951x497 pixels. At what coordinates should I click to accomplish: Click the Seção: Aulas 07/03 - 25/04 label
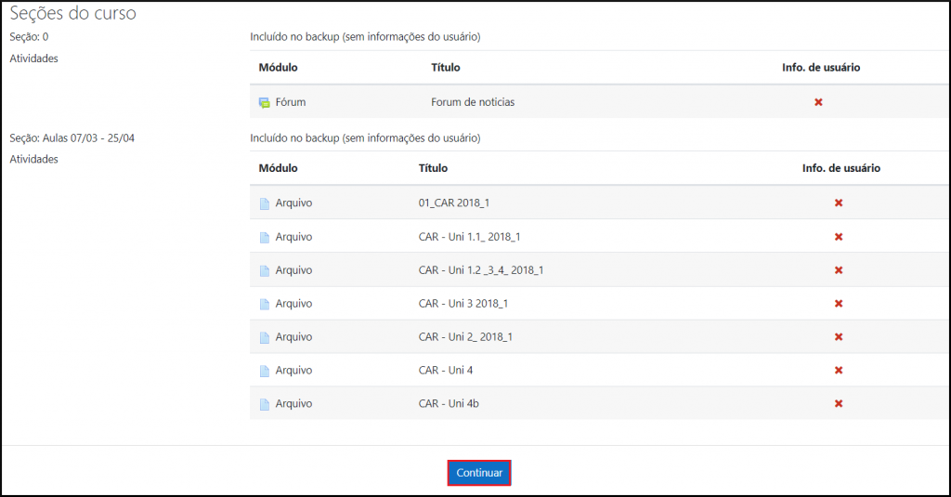pos(72,138)
